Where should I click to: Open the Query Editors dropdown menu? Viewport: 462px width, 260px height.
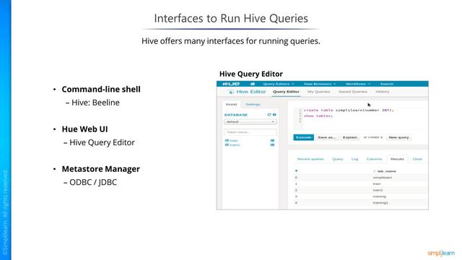click(279, 84)
